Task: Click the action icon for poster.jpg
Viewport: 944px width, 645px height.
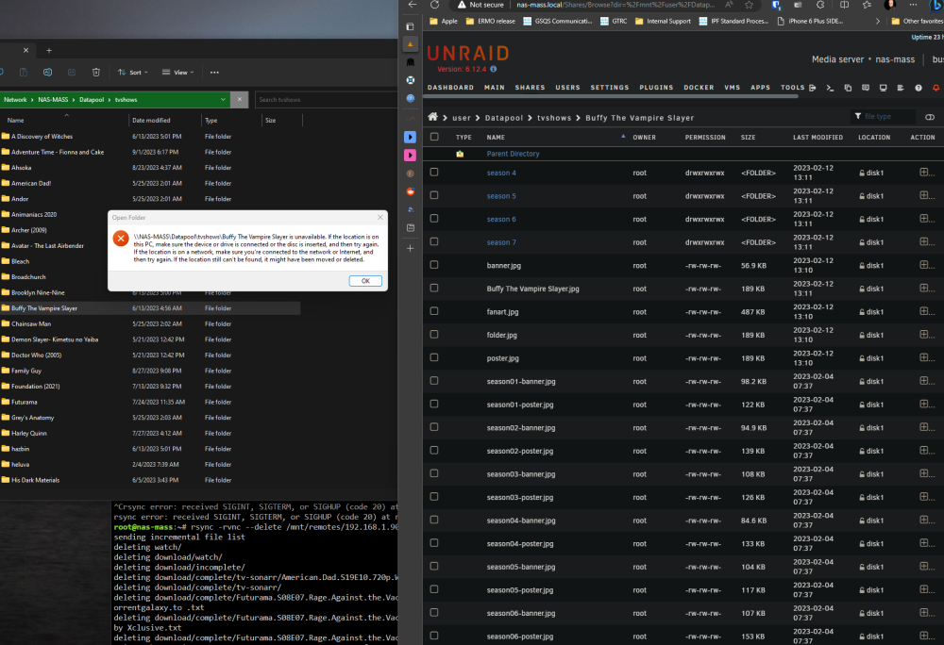Action: pos(924,357)
